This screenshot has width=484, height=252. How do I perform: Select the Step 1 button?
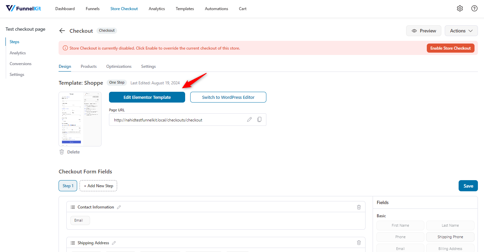pyautogui.click(x=68, y=186)
